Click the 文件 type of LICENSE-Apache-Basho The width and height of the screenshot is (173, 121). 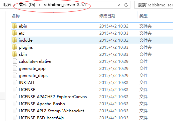[143, 104]
